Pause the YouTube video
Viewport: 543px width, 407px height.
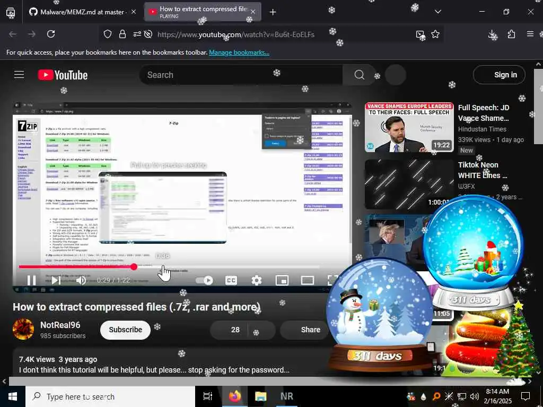[31, 280]
